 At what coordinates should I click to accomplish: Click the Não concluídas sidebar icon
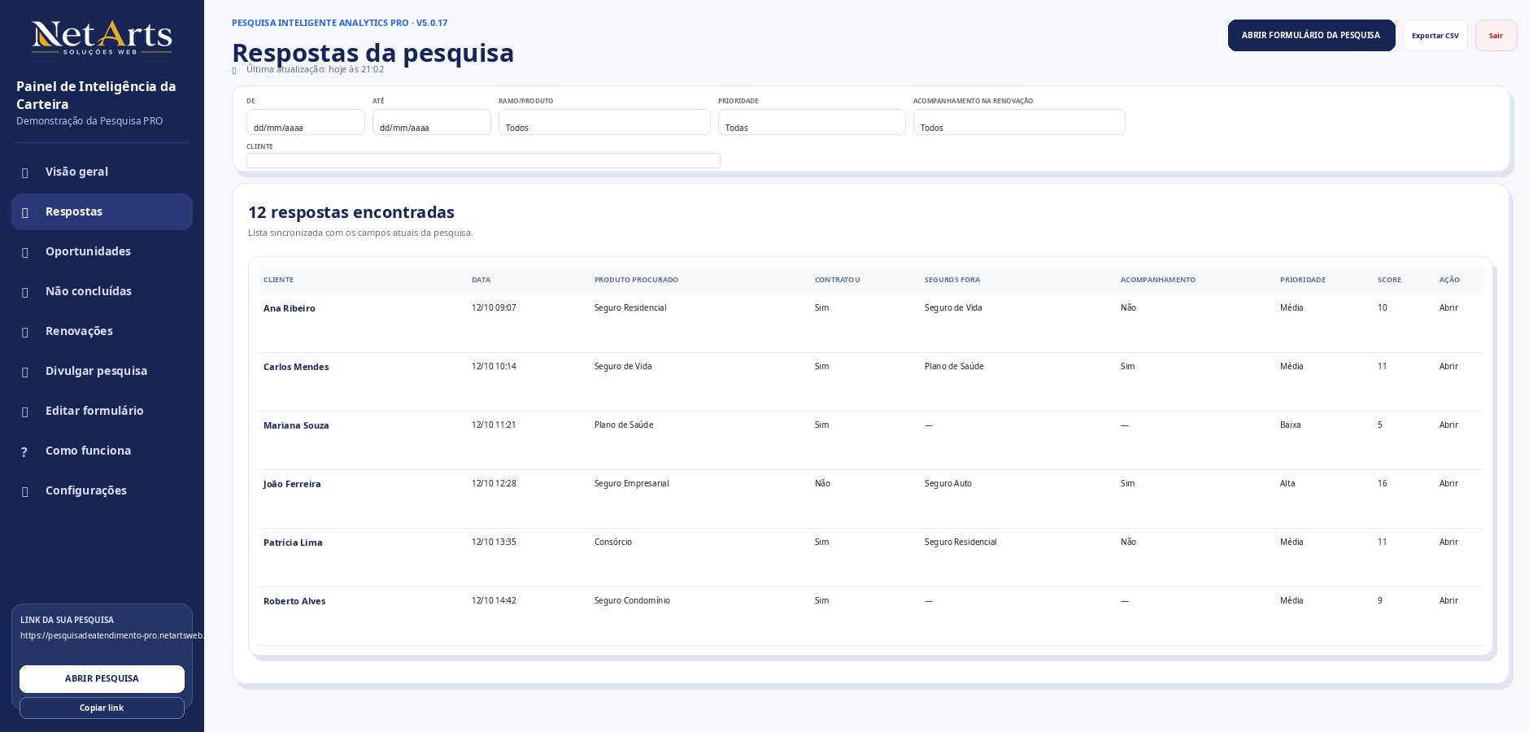(x=25, y=292)
